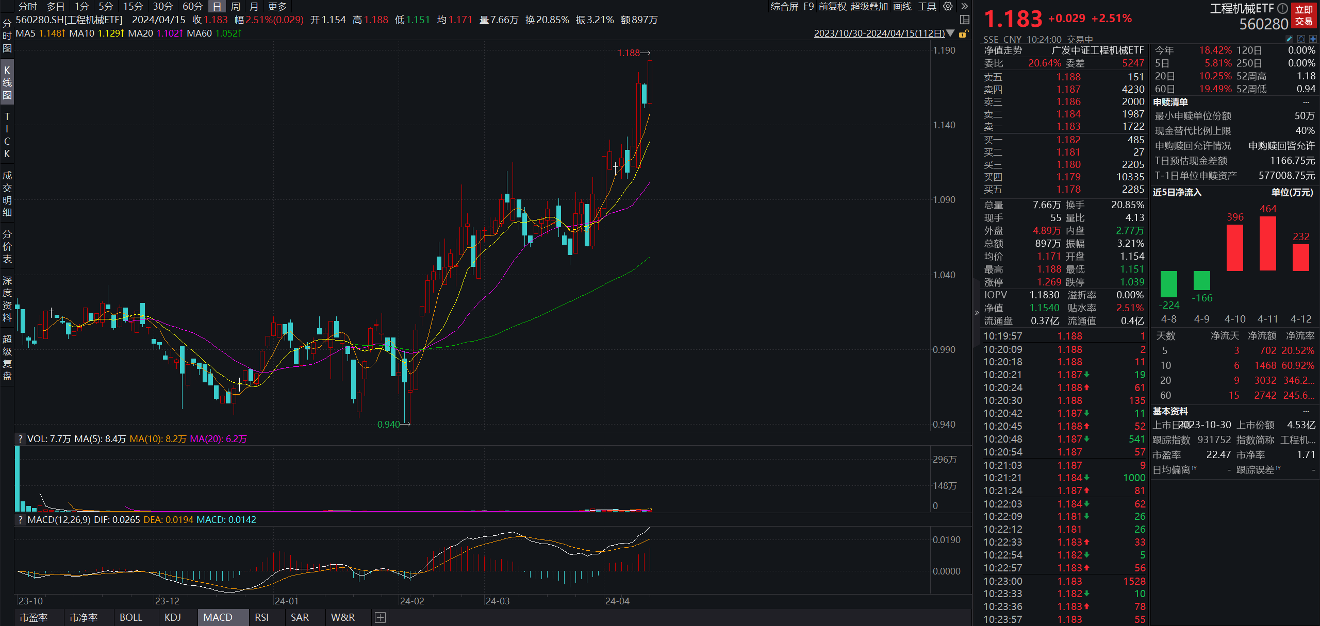This screenshot has width=1320, height=626.
Task: Select K线图 in the left sidebar
Action: click(7, 82)
